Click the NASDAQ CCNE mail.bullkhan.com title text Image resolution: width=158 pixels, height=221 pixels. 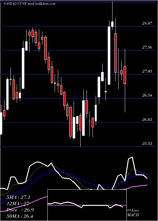pyautogui.click(x=29, y=4)
